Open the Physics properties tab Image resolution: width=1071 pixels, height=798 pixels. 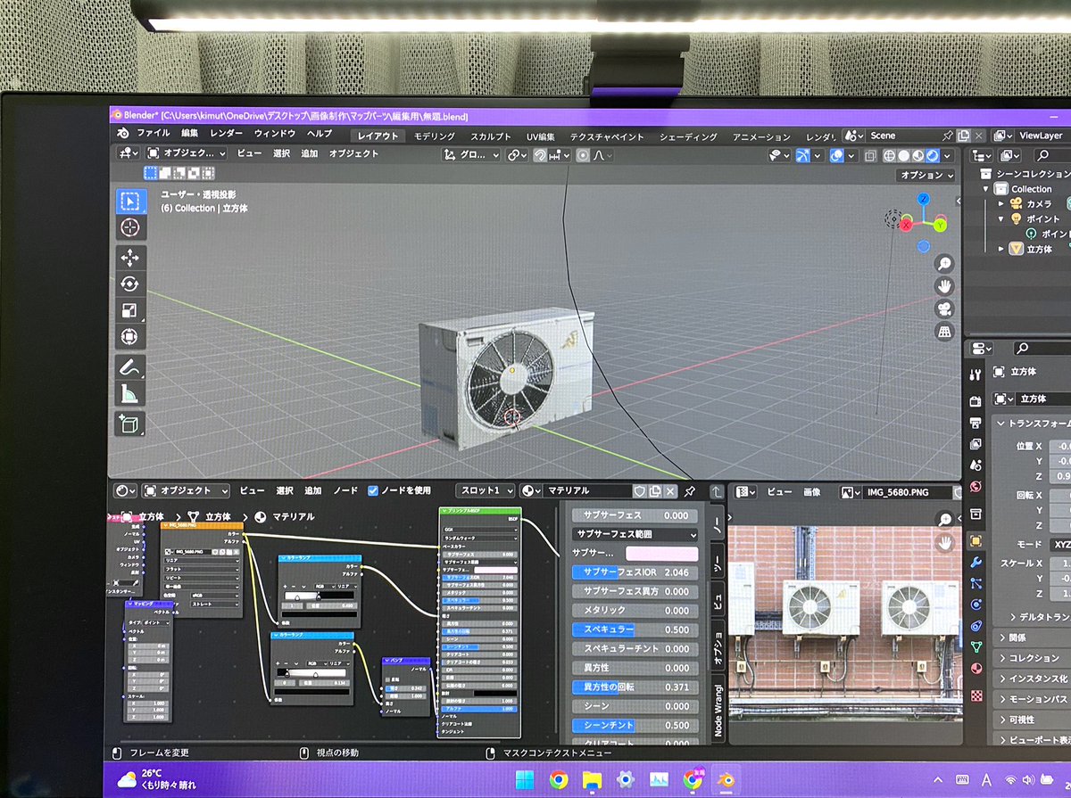click(976, 605)
